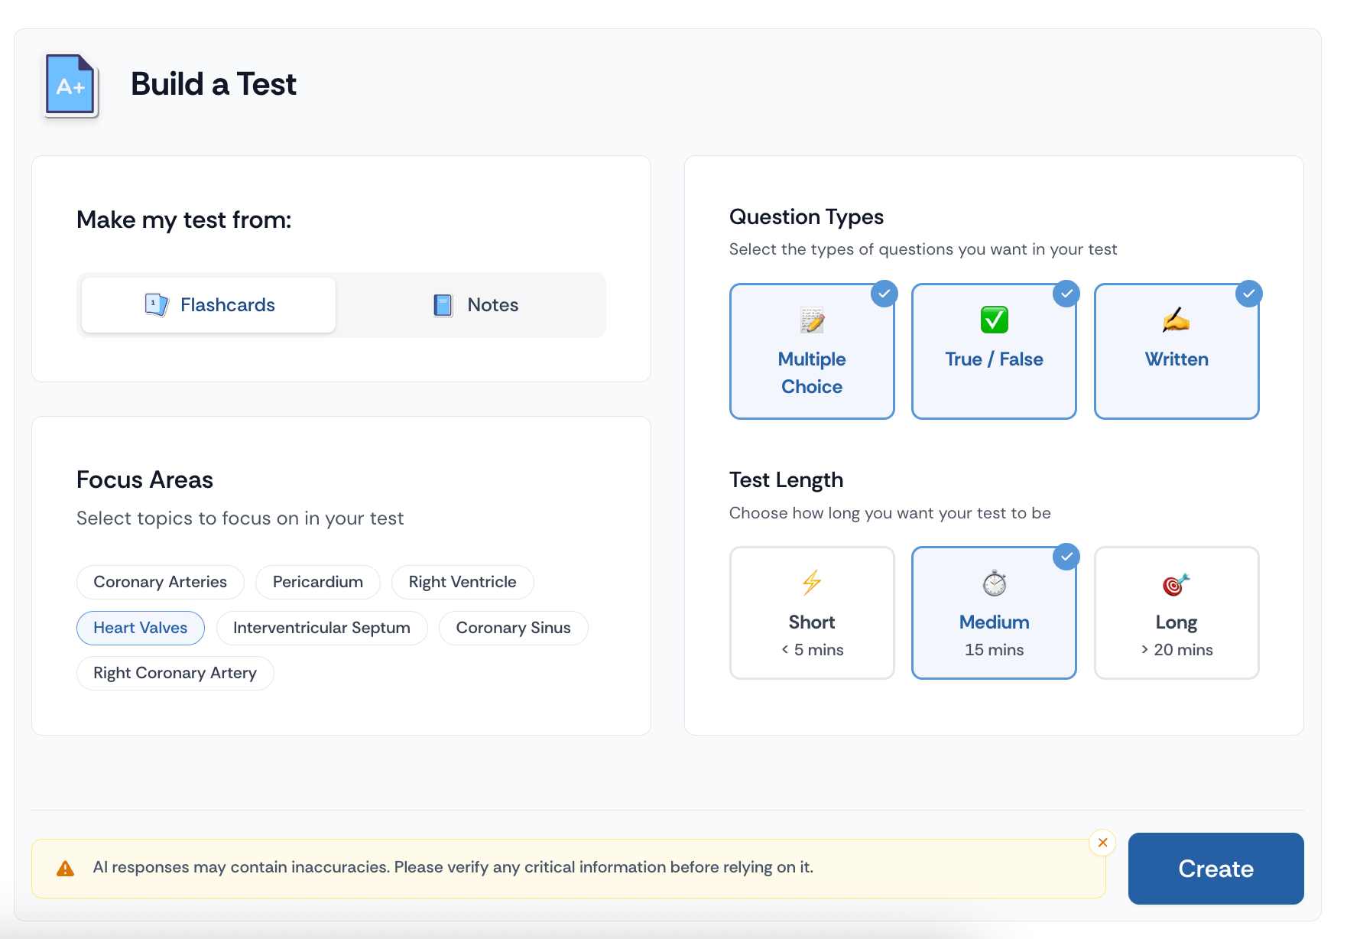
Task: Click the "Make my test from:" heading
Action: coord(184,220)
